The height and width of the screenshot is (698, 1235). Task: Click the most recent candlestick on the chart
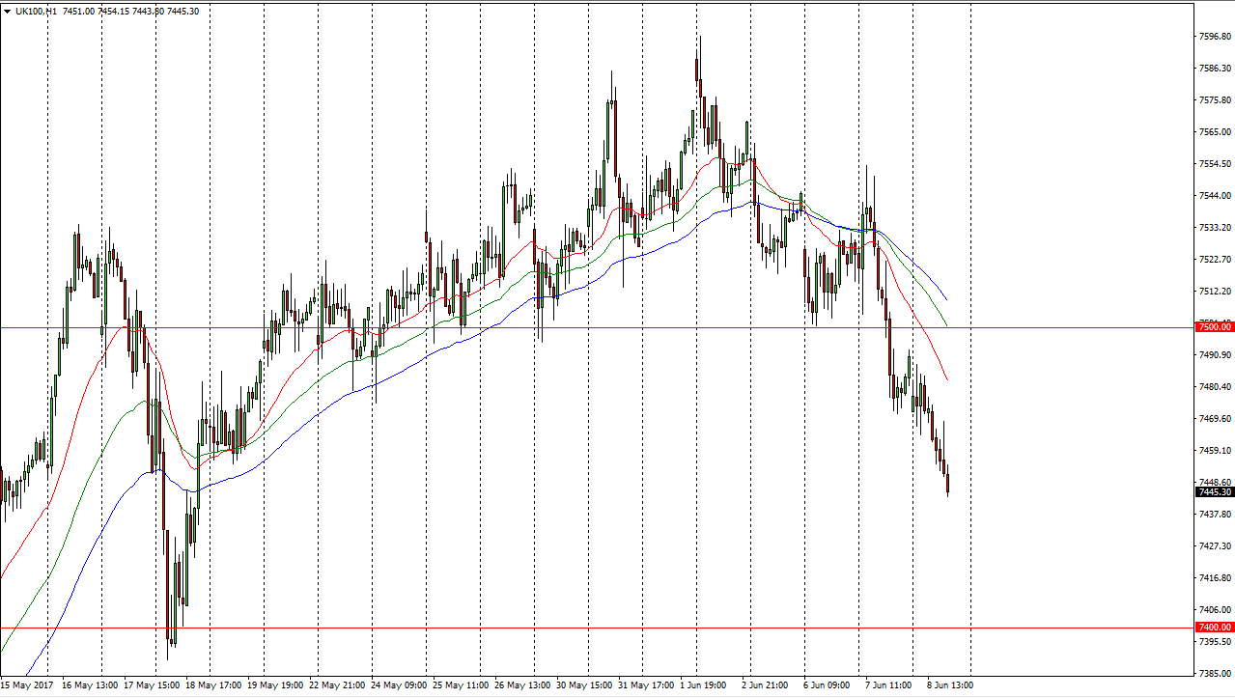click(x=948, y=483)
